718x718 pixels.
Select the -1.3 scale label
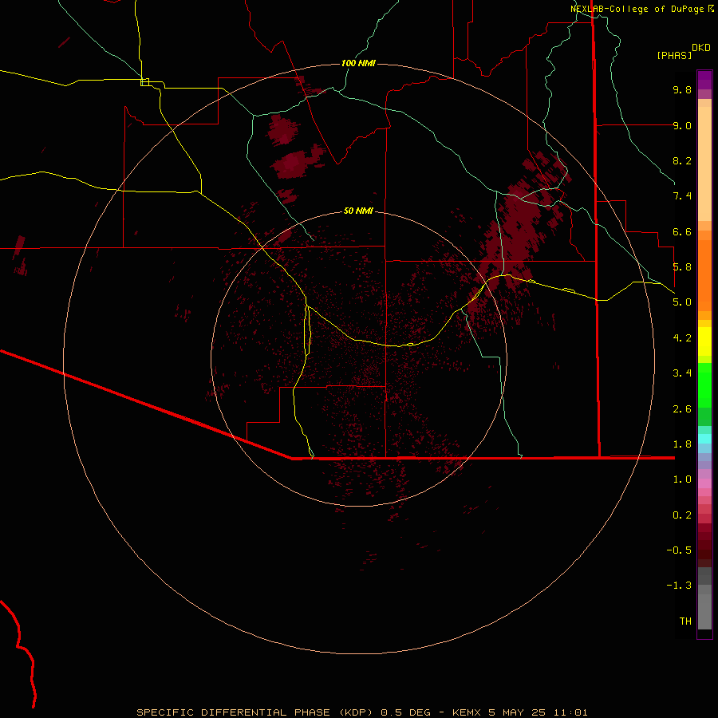point(679,586)
